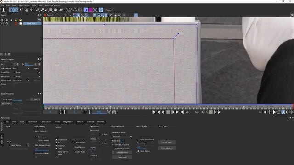The image size is (294, 165).
Task: Toggle the Horizontal Auto checkbox
Action: coord(102,134)
